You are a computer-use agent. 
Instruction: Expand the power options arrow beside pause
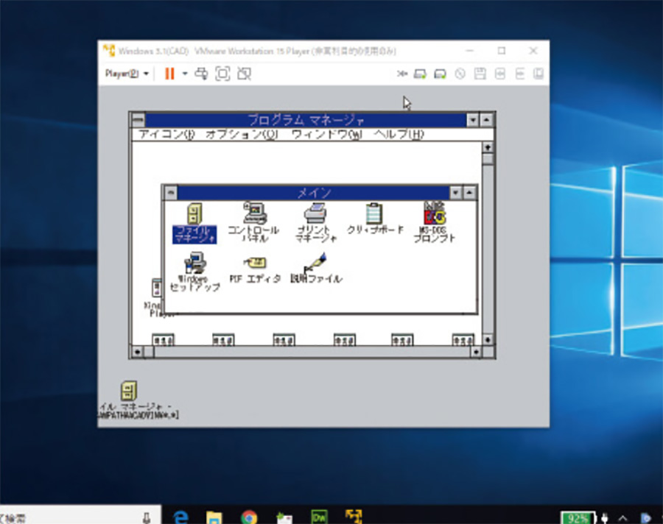[184, 74]
